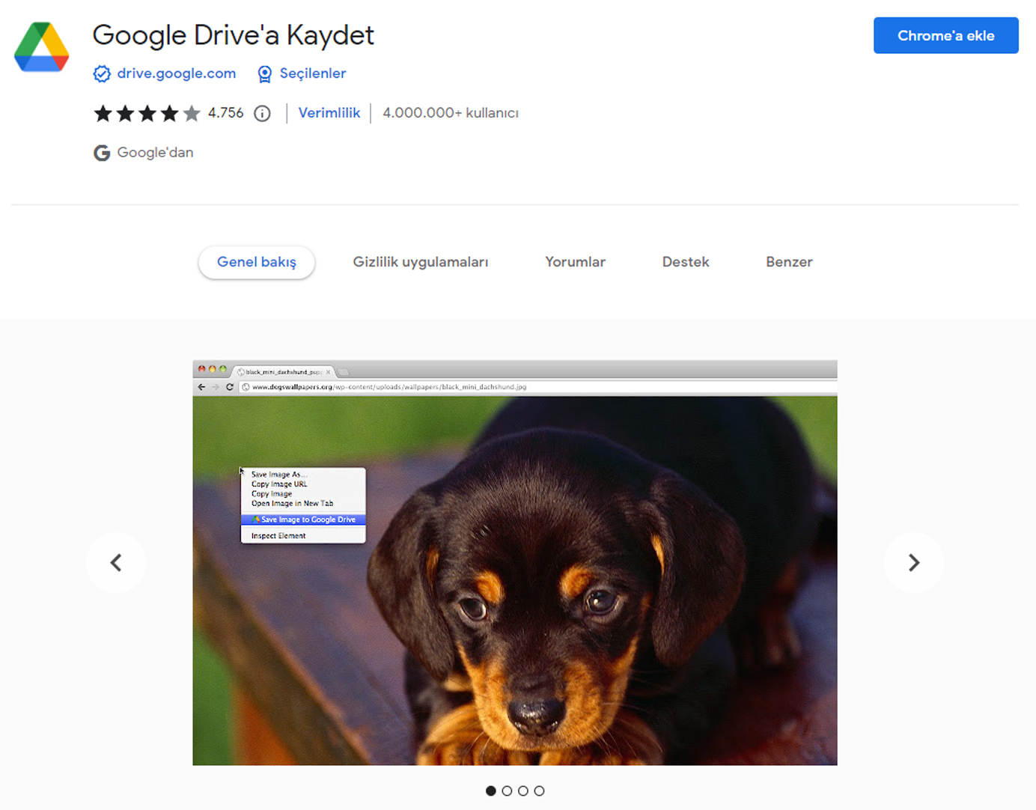The image size is (1036, 810).
Task: Show next screenshot with right arrow
Action: (914, 562)
